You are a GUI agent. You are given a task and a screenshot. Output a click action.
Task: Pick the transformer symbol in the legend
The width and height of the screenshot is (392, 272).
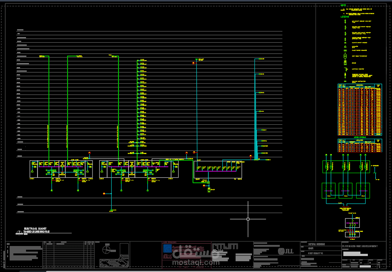(345, 56)
